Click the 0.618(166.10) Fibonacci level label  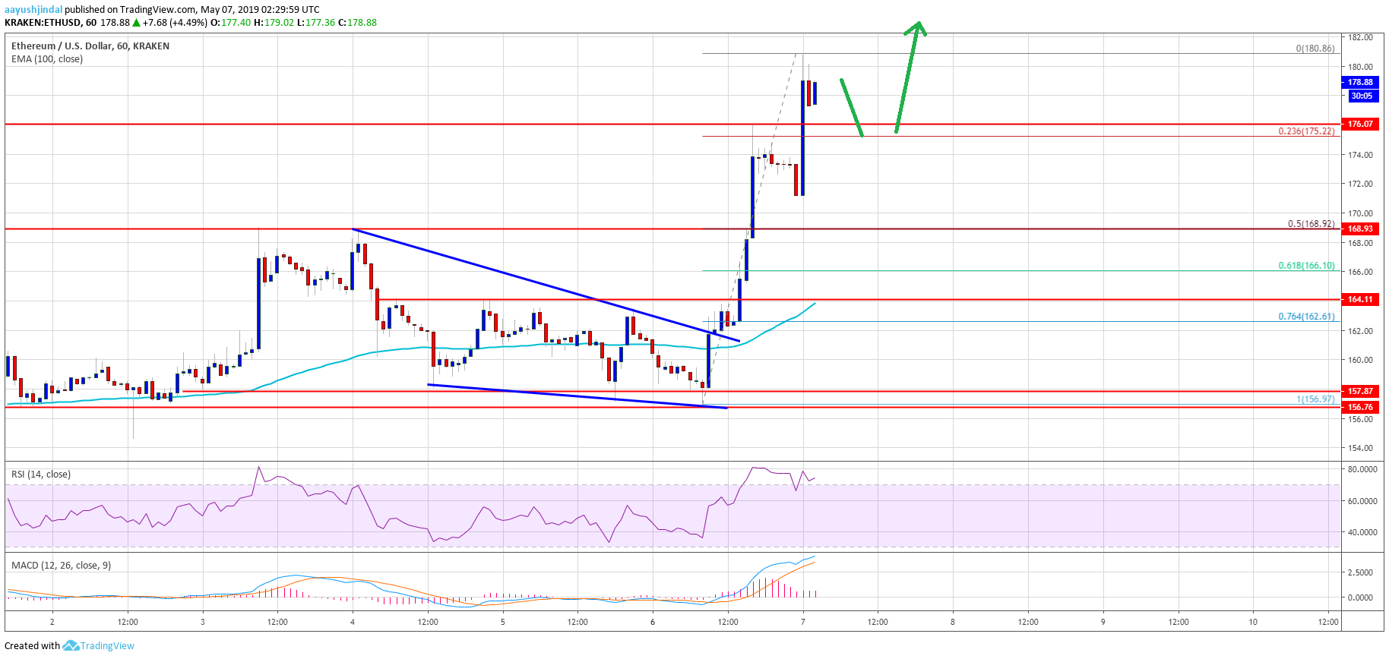point(1305,266)
